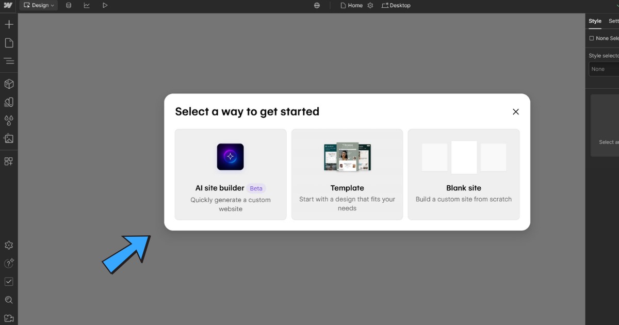Open the Apps panel icon
This screenshot has width=619, height=325.
click(x=9, y=161)
